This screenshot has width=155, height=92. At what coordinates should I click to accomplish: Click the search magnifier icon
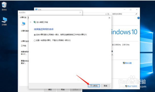136,14
